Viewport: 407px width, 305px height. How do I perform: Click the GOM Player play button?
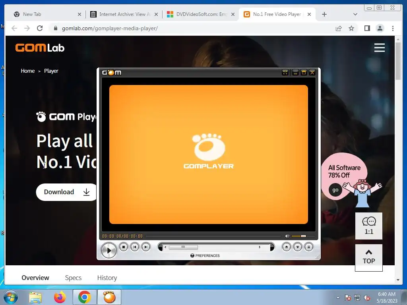pyautogui.click(x=109, y=250)
